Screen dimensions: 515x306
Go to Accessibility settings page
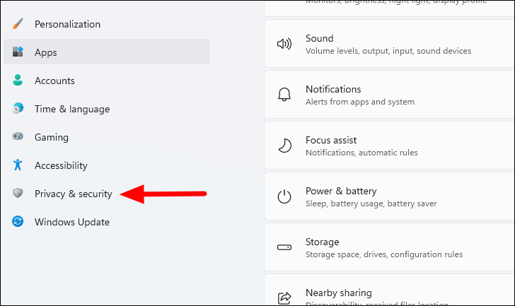coord(61,165)
